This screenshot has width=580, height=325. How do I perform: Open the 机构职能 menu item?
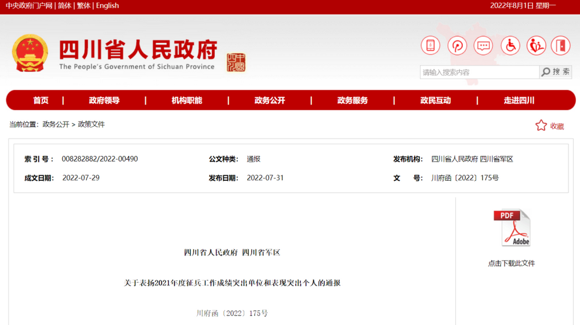click(187, 100)
